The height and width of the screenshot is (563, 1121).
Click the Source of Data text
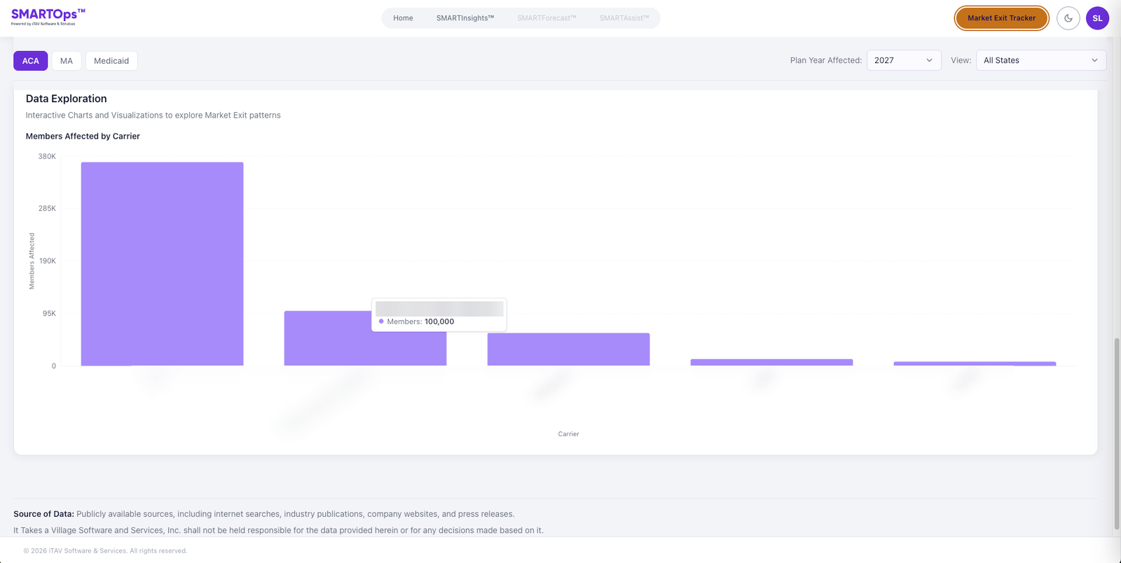point(264,514)
